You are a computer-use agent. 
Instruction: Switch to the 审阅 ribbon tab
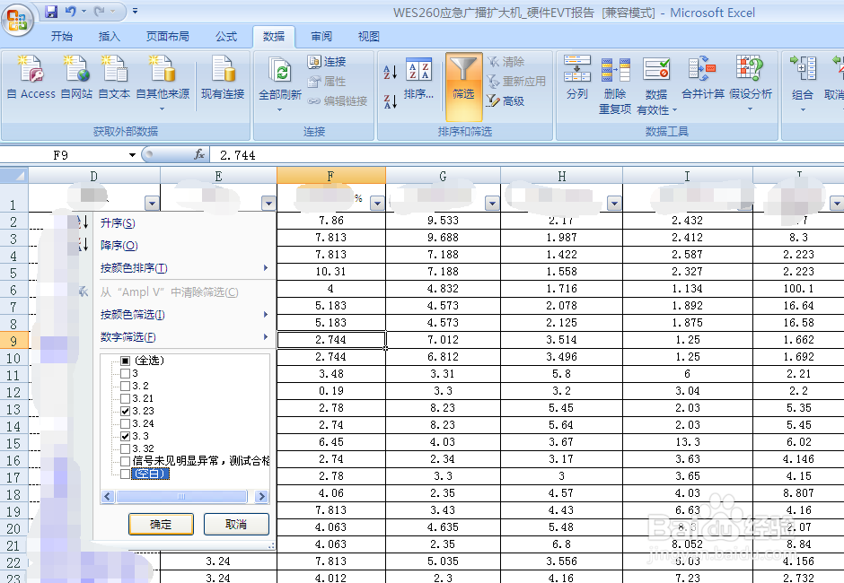321,37
